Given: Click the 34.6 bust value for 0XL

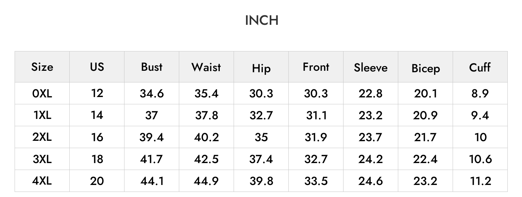Looking at the screenshot, I should (151, 93).
